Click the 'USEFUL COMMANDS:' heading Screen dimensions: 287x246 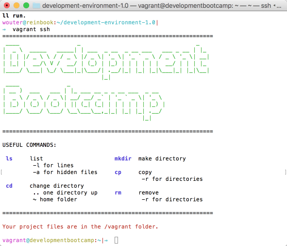coord(29,145)
